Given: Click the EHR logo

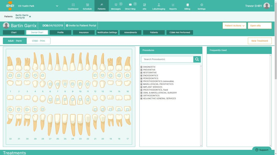Looking at the screenshot, I should tap(10, 6).
